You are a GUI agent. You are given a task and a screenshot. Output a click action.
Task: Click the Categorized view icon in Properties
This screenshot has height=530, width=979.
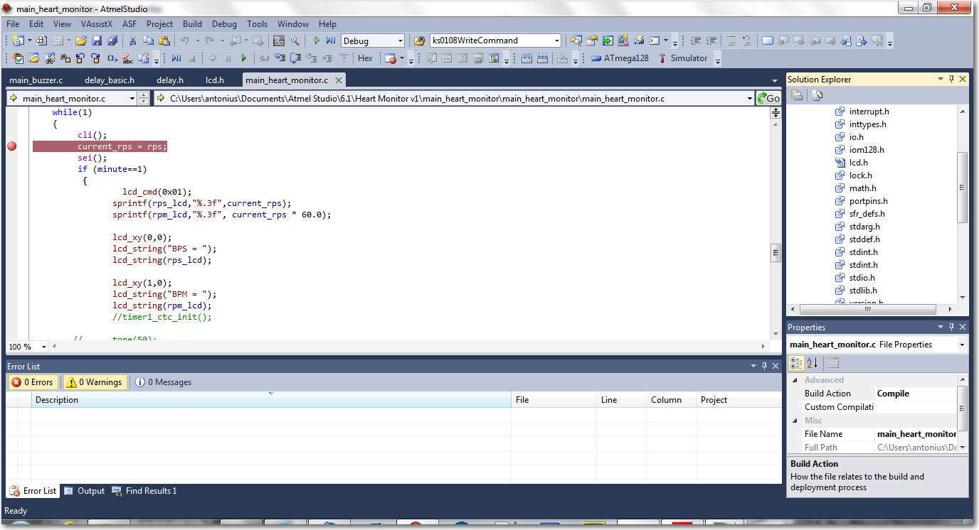(797, 363)
